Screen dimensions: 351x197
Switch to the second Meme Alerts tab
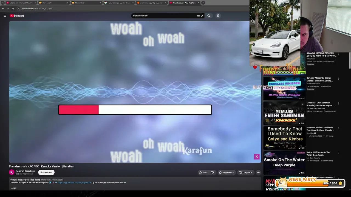[86, 3]
